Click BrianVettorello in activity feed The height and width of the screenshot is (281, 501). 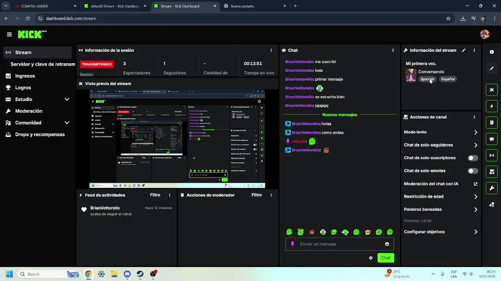coord(105,208)
